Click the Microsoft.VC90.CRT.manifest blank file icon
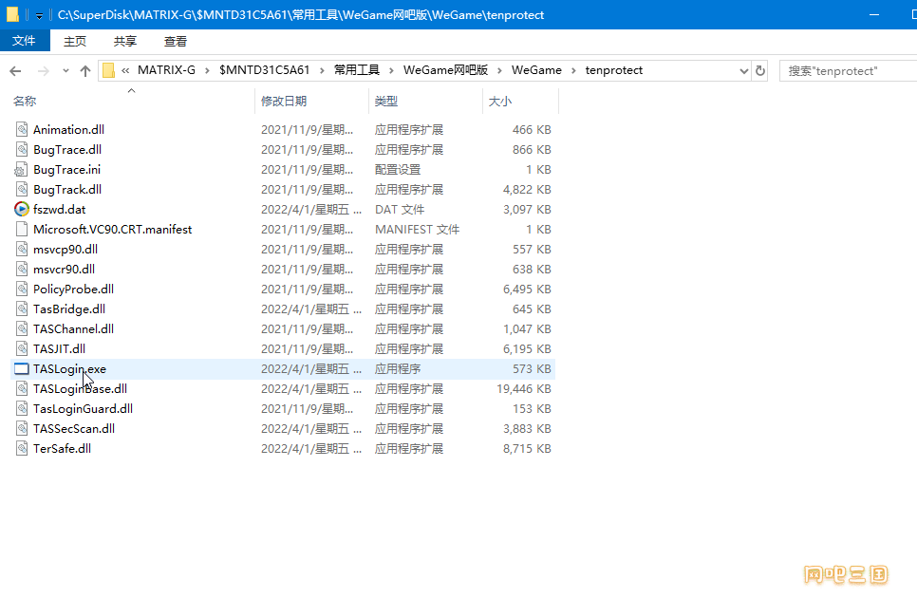The height and width of the screenshot is (598, 917). (22, 229)
